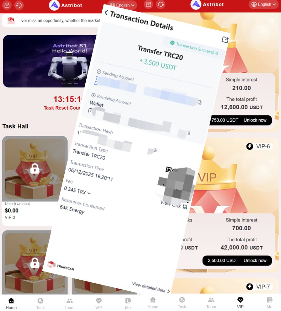Open the left English language dropdown
The width and height of the screenshot is (281, 311).
tap(122, 5)
